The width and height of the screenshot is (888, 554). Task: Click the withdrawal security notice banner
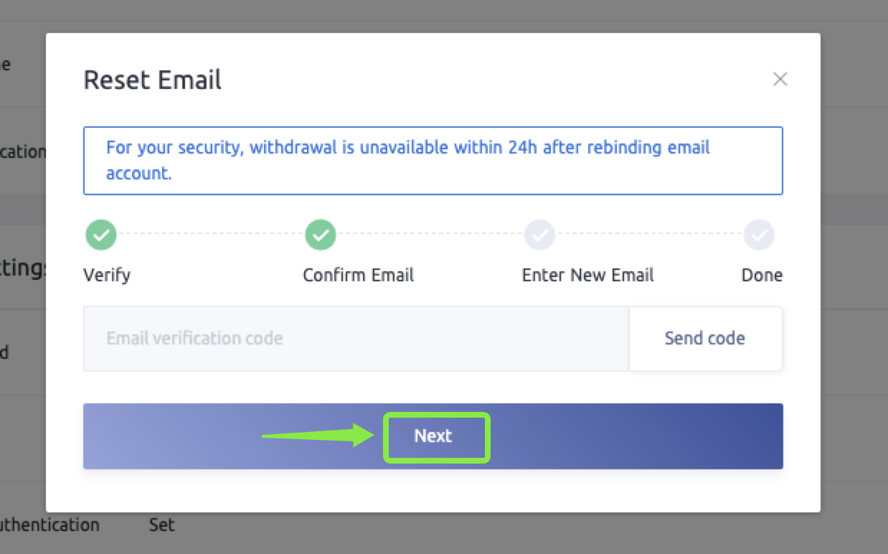(x=433, y=161)
